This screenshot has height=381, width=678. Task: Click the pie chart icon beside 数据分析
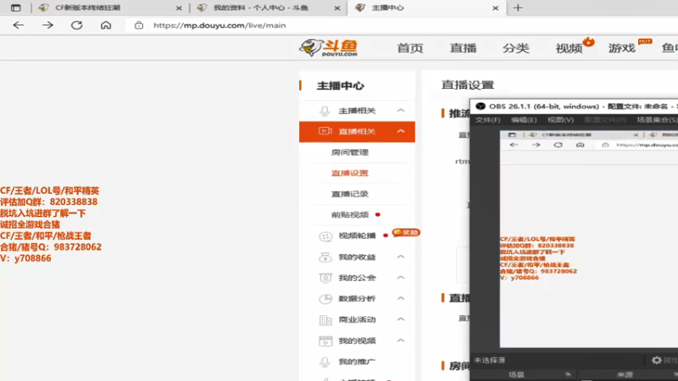(325, 299)
